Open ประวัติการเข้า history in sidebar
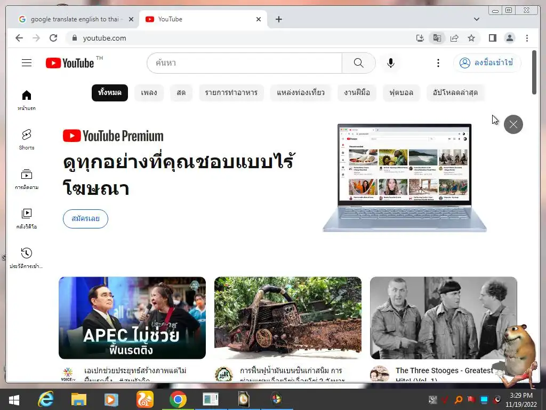 27,258
